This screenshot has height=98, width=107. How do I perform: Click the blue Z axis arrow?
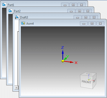[63, 54]
